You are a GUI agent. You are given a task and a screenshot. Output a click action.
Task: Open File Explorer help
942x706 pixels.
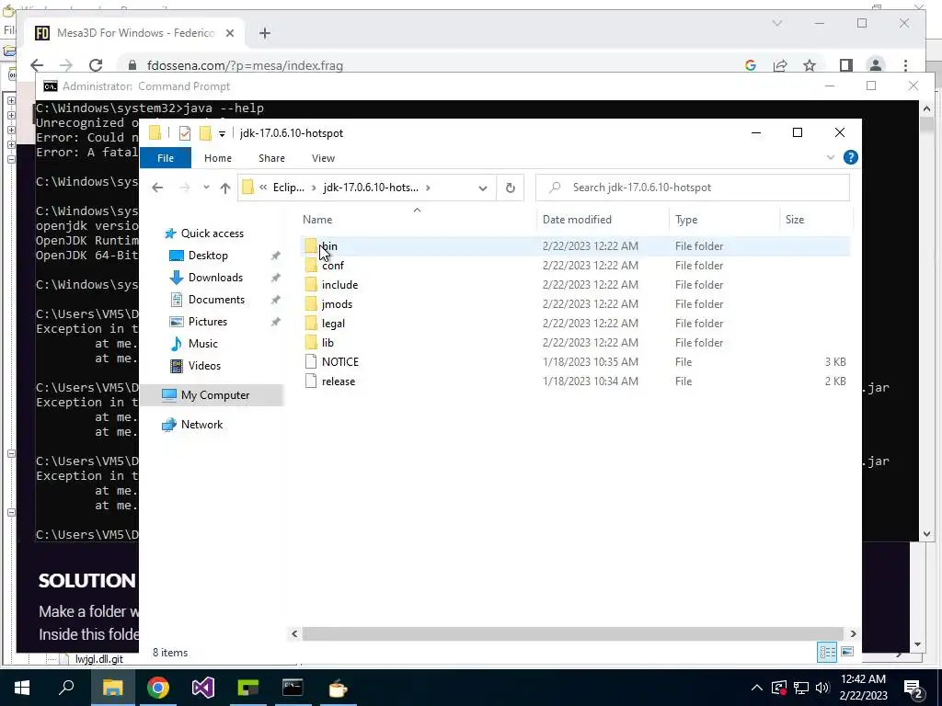pos(850,157)
